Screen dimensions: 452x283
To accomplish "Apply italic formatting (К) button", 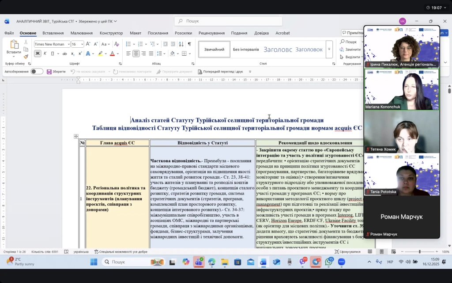I will (x=45, y=54).
